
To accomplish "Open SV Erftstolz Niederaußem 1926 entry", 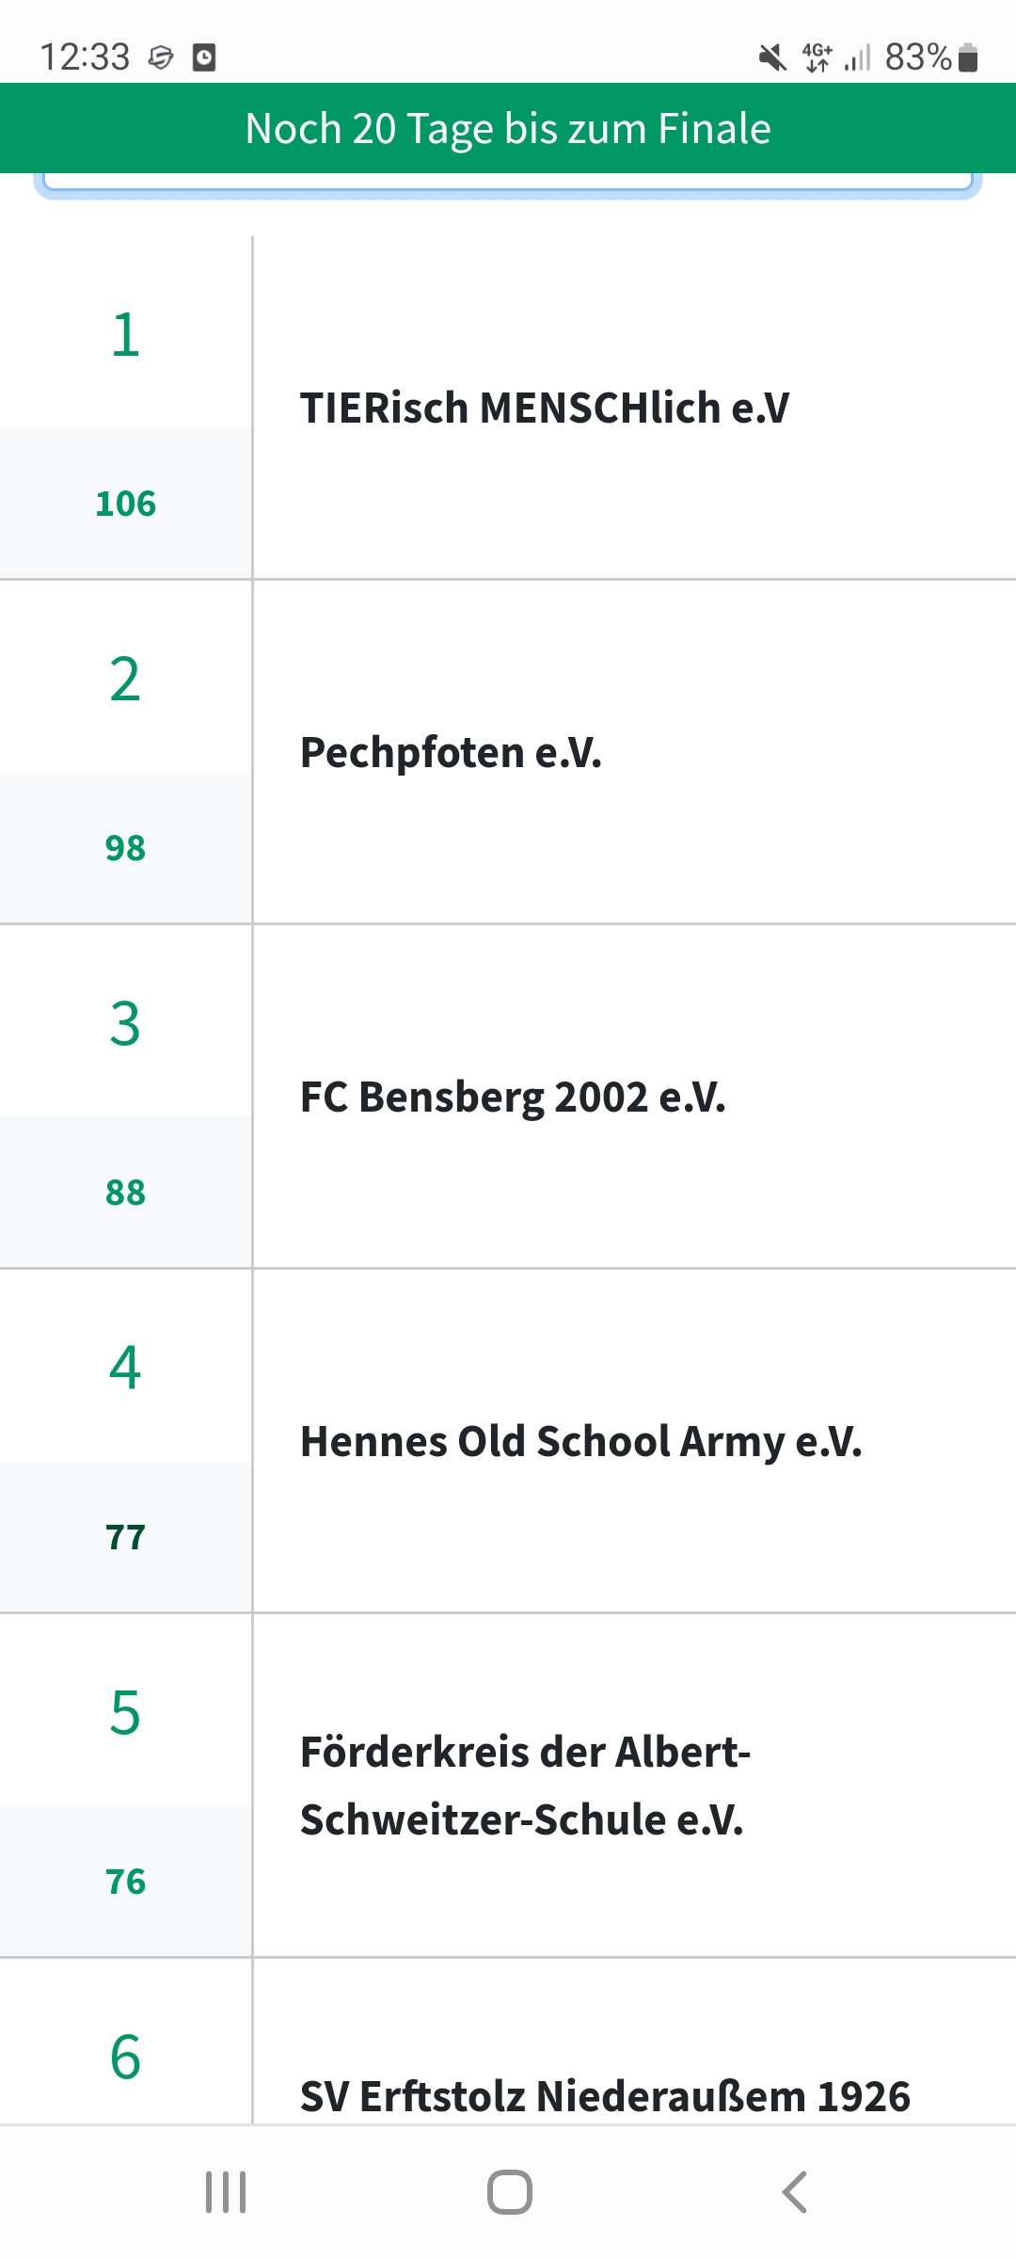I will [x=605, y=2096].
